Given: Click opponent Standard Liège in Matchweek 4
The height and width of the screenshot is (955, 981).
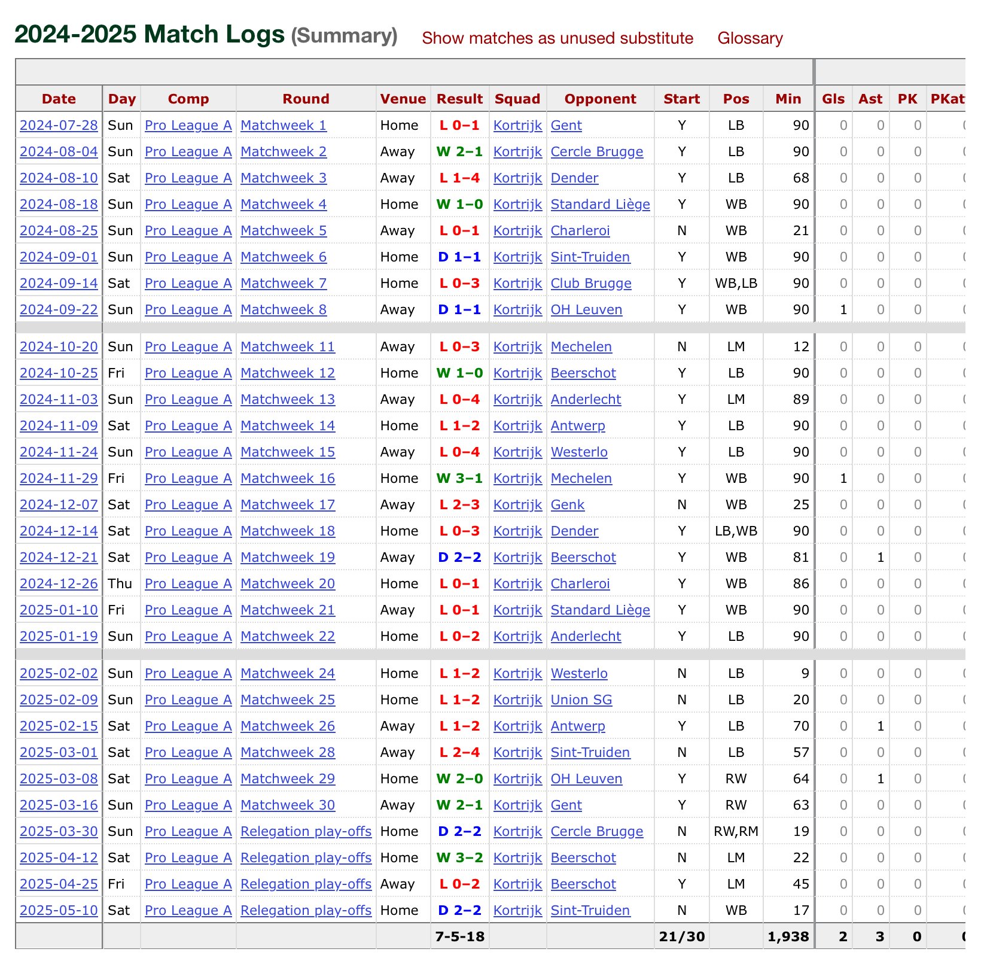Looking at the screenshot, I should [600, 205].
